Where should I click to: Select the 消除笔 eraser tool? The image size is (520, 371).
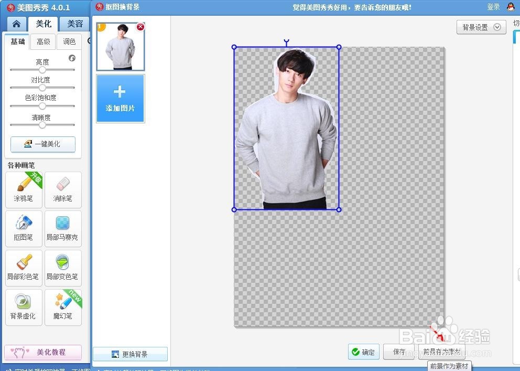point(63,190)
